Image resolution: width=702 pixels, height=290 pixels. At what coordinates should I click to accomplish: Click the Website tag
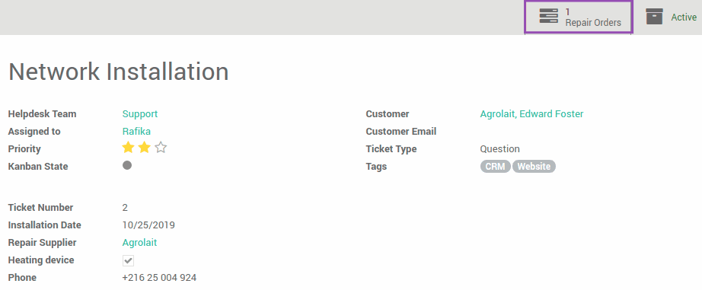click(534, 167)
